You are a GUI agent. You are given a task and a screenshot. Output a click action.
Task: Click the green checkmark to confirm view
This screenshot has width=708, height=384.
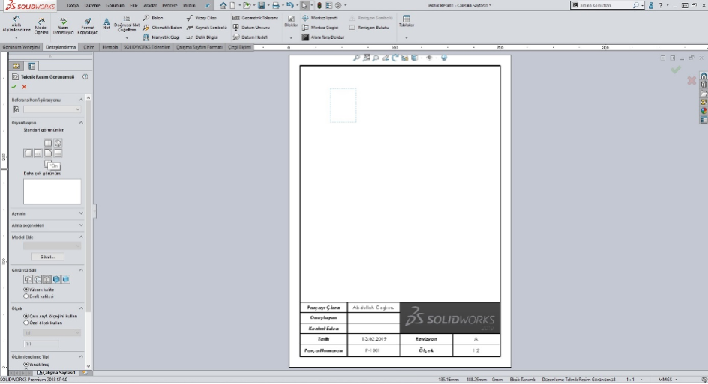13,87
